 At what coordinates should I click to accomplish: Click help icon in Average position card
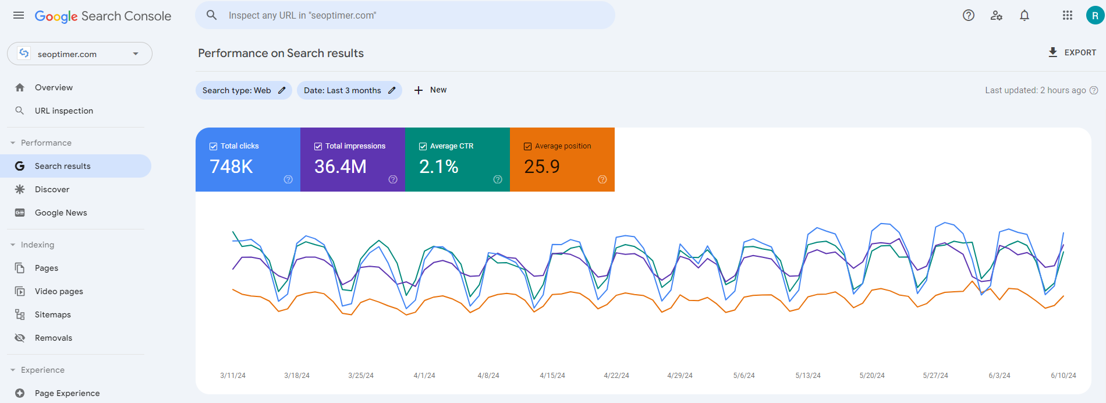602,179
